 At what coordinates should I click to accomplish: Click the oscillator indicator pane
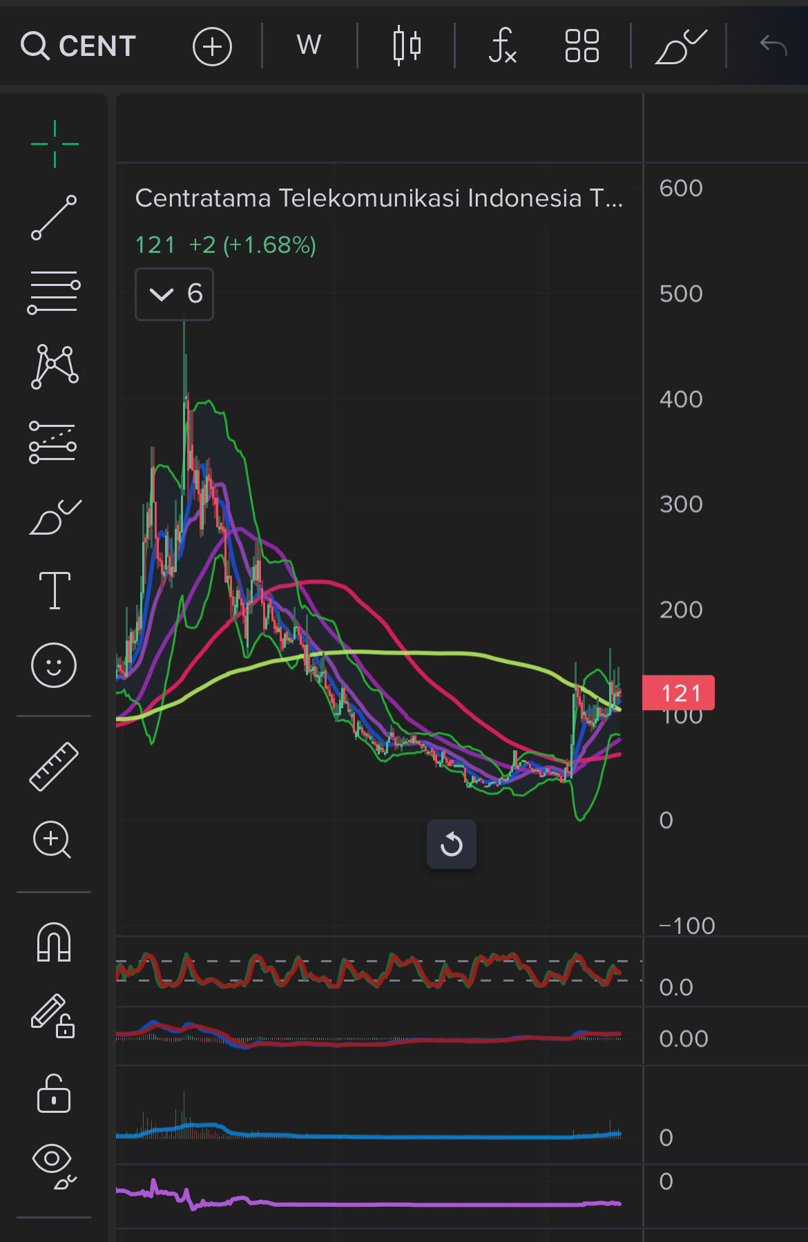(379, 971)
